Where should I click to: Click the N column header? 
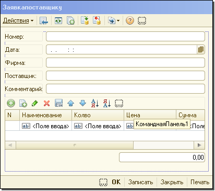[12, 115]
